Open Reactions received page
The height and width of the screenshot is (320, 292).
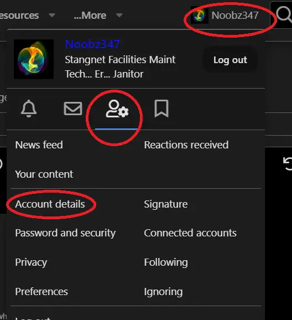pyautogui.click(x=186, y=145)
